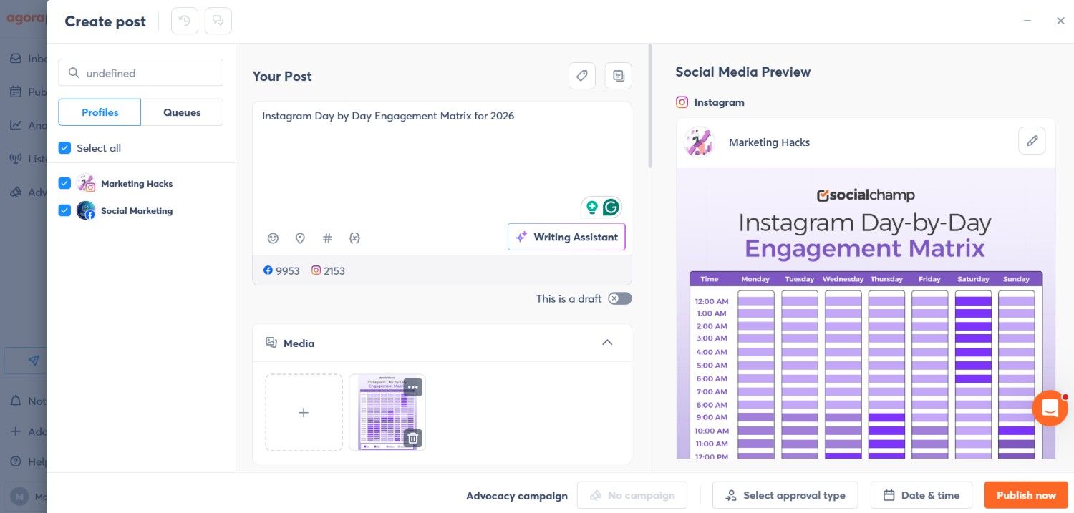The height and width of the screenshot is (513, 1074).
Task: Click Publish now button
Action: pyautogui.click(x=1026, y=495)
